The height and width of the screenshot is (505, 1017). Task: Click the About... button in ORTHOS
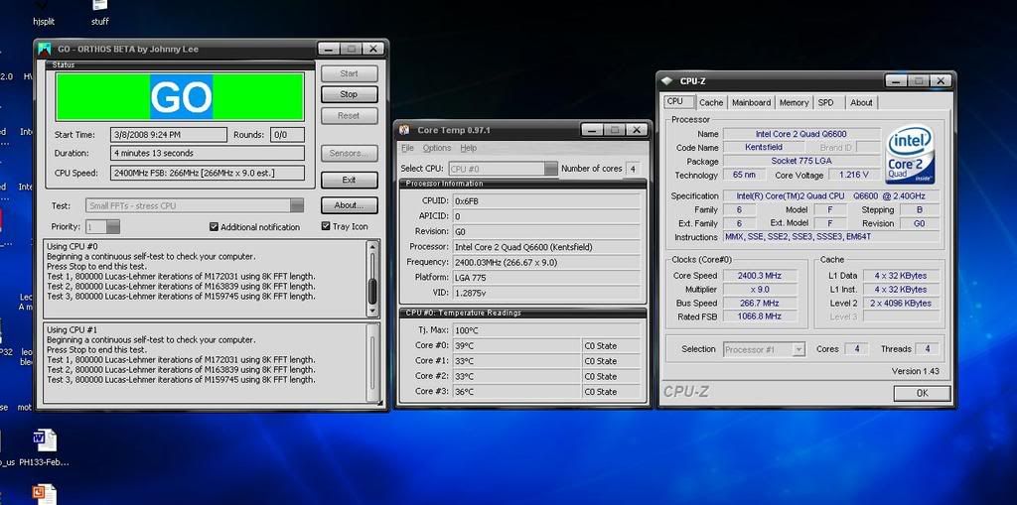(x=349, y=205)
